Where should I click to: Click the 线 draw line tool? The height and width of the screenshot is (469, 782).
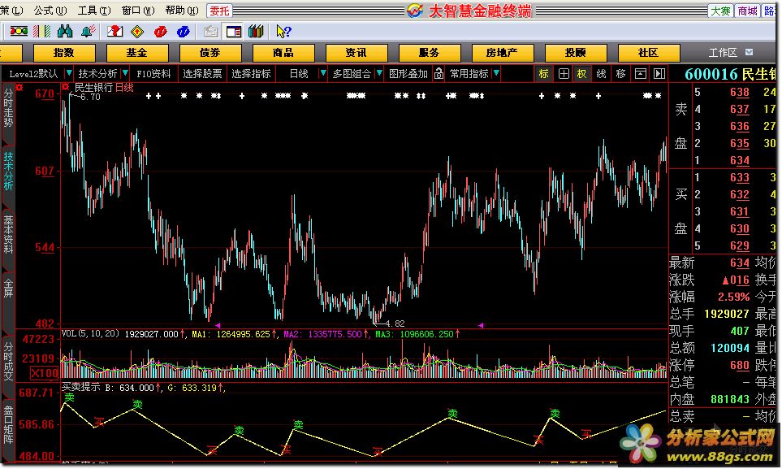click(602, 74)
